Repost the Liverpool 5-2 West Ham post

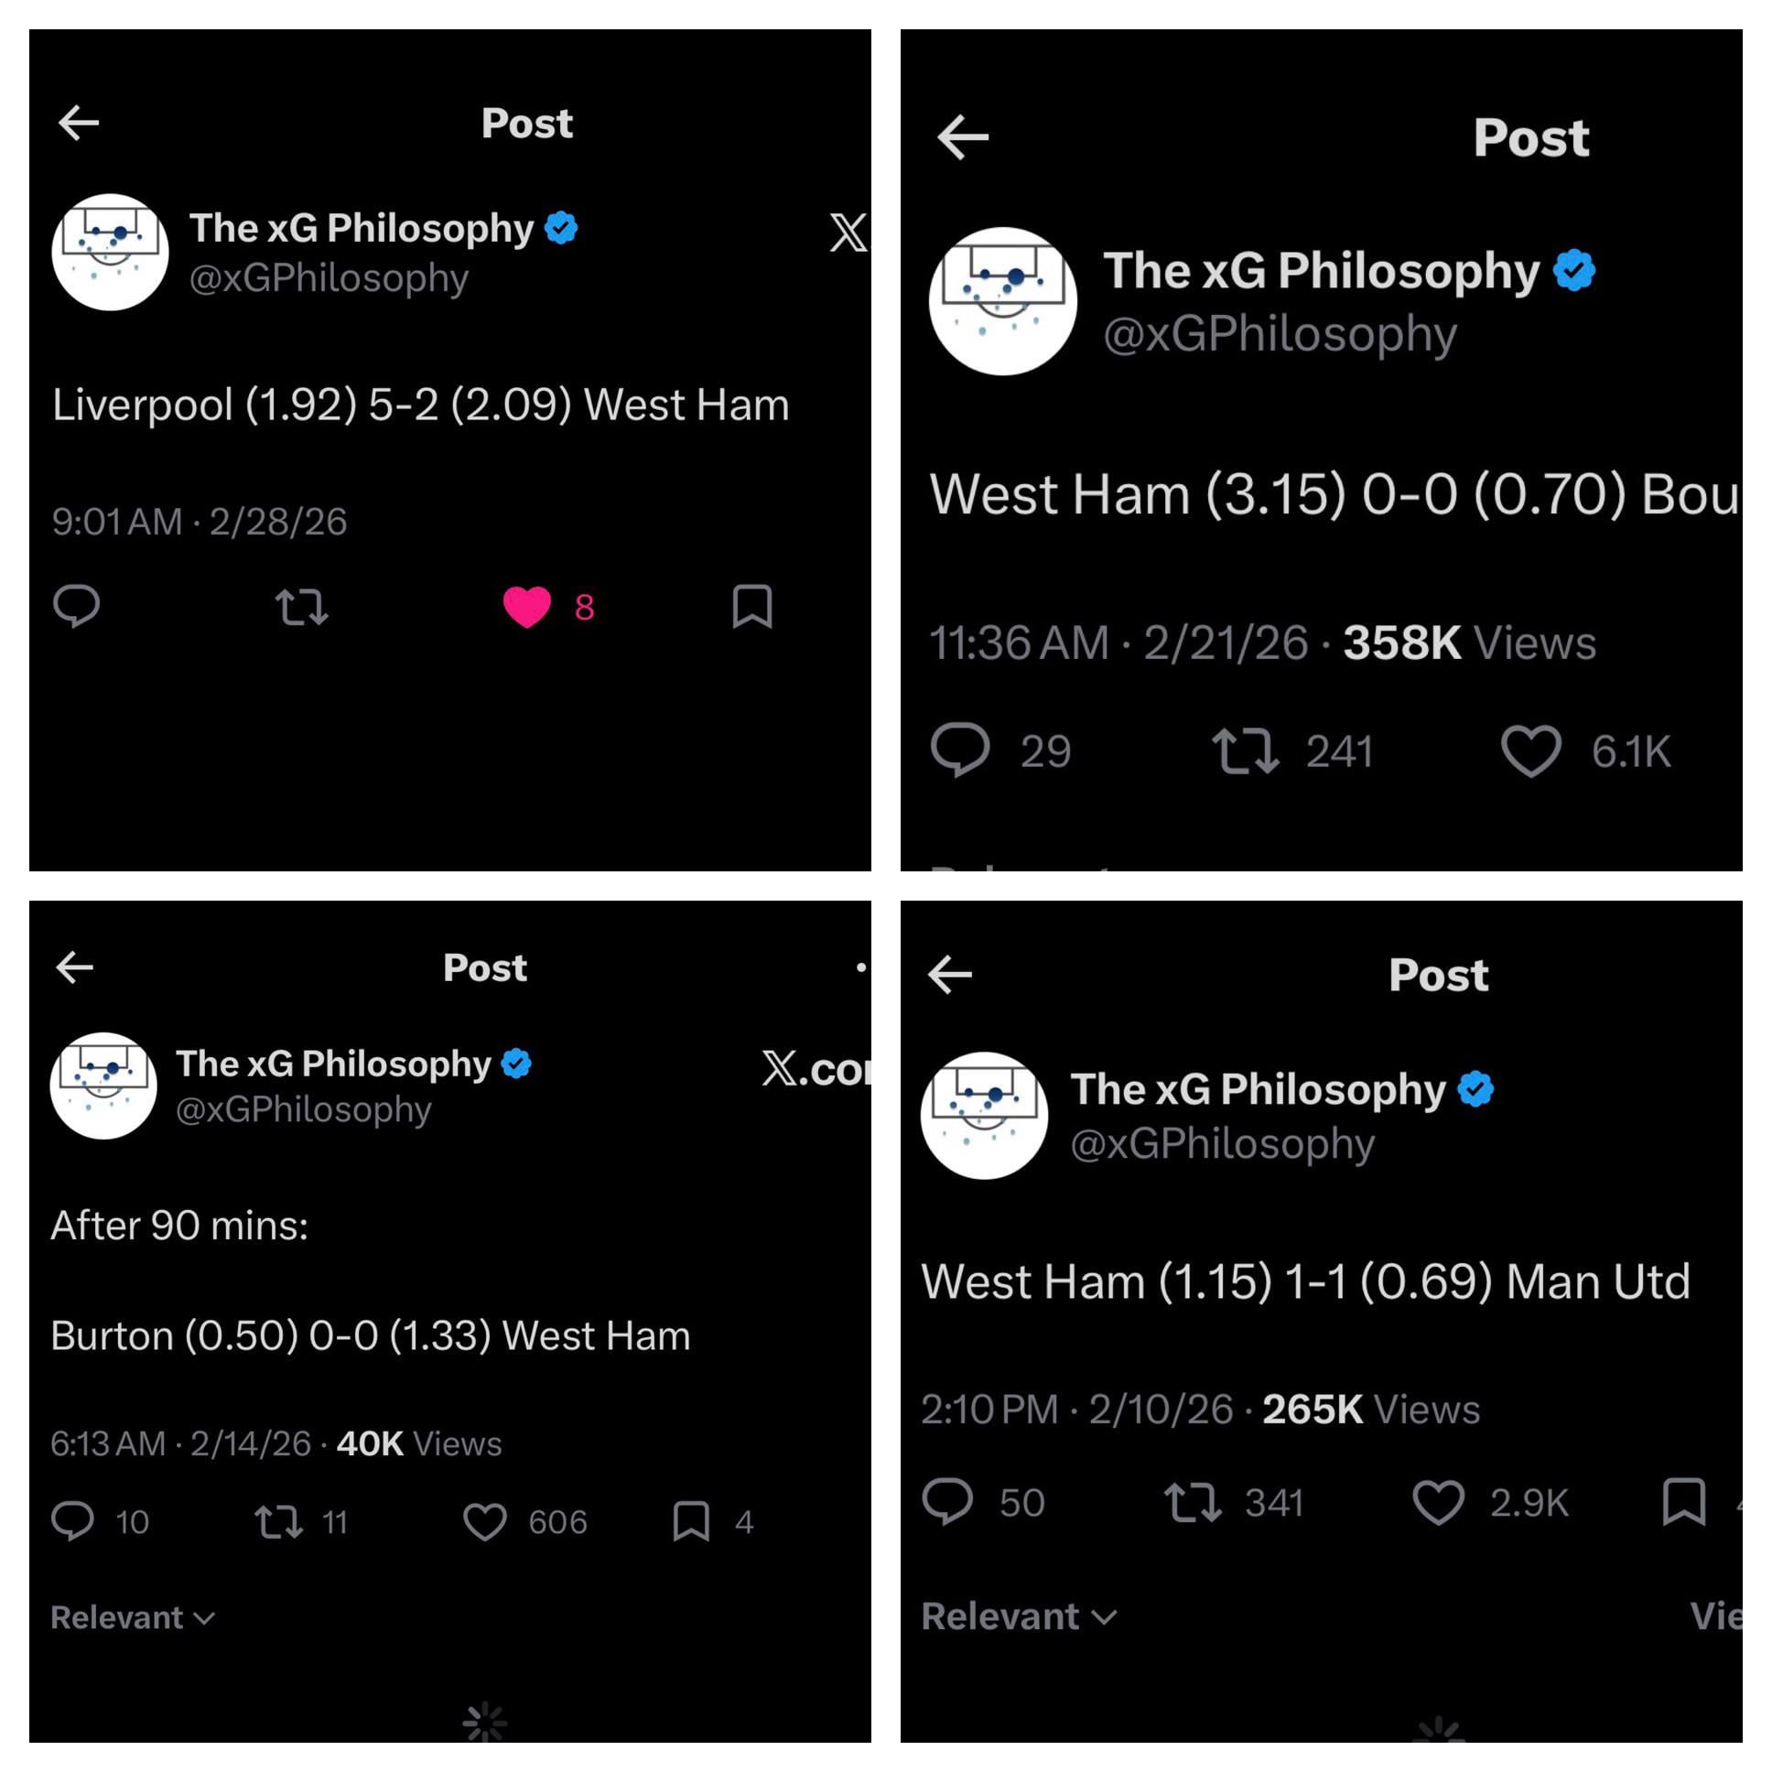pyautogui.click(x=302, y=606)
